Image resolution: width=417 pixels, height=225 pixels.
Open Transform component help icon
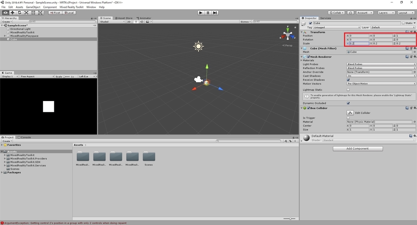tap(407, 32)
